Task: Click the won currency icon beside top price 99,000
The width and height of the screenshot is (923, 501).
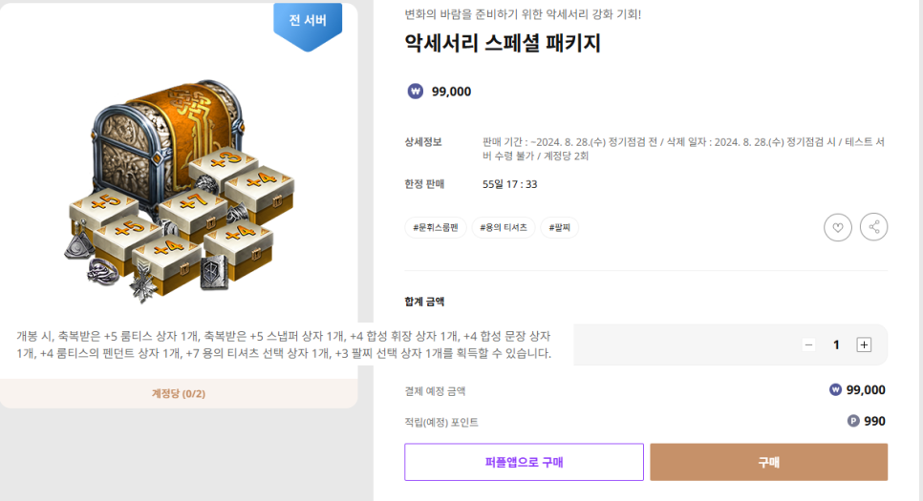Action: tap(415, 92)
